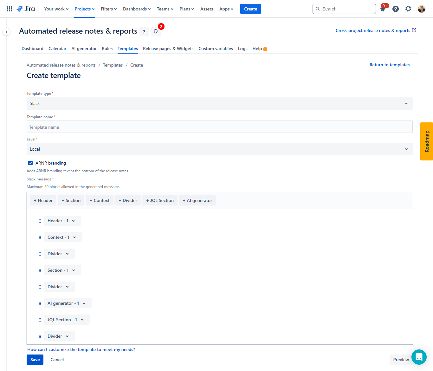Expand the JQL Section - 1 block
Viewport: 433px width, 371px height.
click(67, 320)
